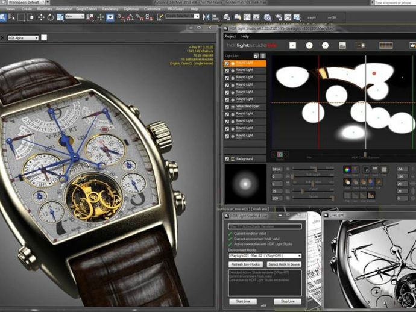Open the Environment Hooks VRayLight001 dropdown

[x=265, y=256]
